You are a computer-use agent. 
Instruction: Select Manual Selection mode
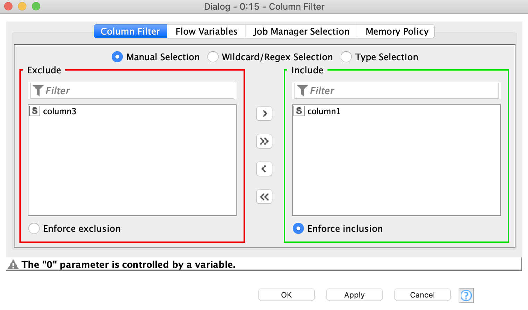pos(117,57)
